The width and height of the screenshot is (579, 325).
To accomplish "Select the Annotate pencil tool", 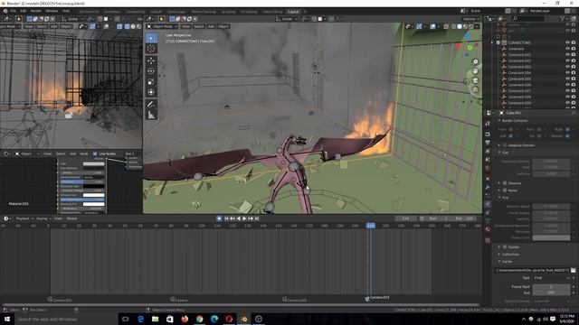I will pyautogui.click(x=151, y=105).
